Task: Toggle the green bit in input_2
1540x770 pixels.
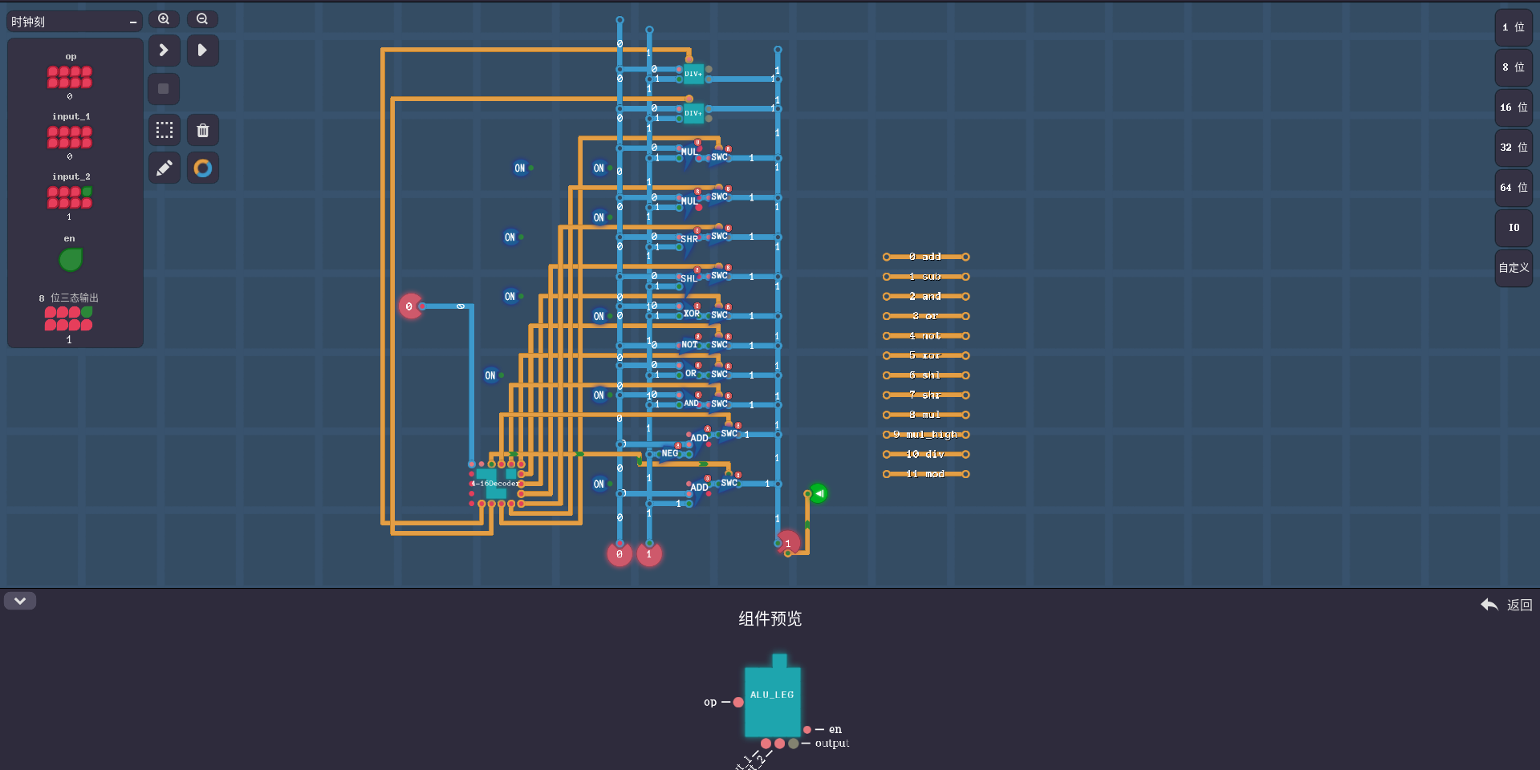Action: point(87,192)
